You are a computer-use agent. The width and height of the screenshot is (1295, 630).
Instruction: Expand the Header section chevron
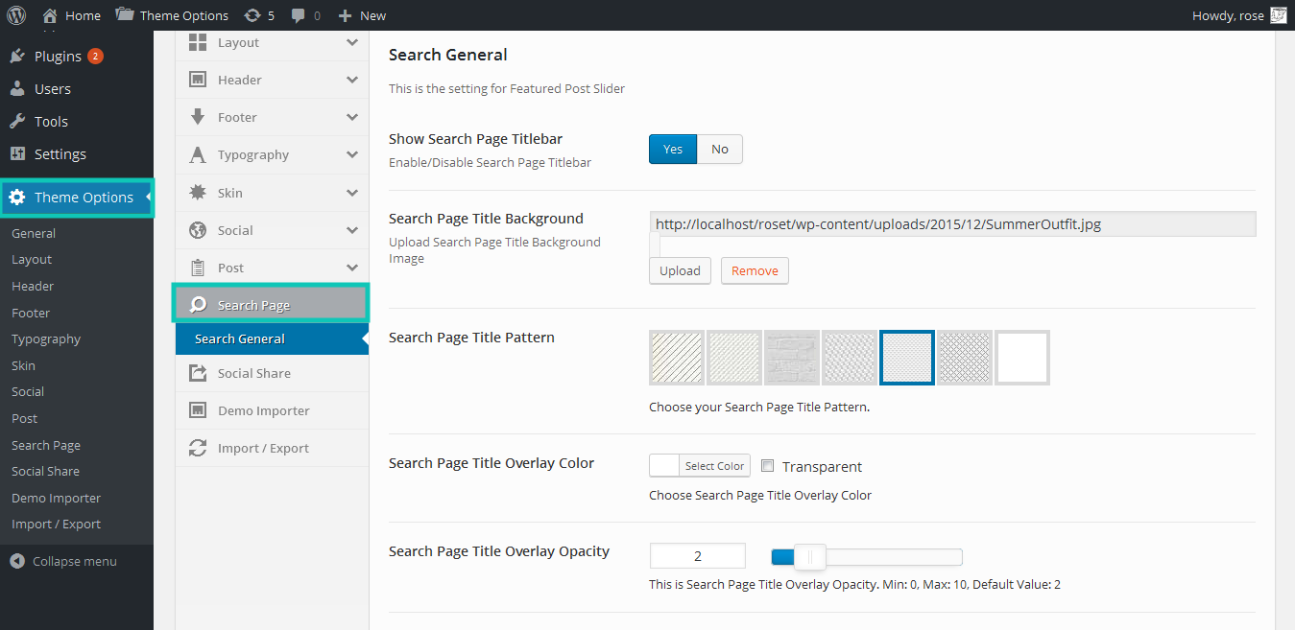pyautogui.click(x=352, y=80)
